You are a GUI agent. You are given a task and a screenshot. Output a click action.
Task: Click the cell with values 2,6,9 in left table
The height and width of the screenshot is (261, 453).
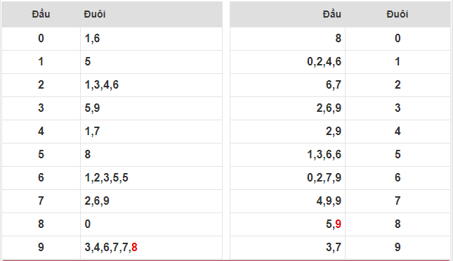(x=151, y=200)
